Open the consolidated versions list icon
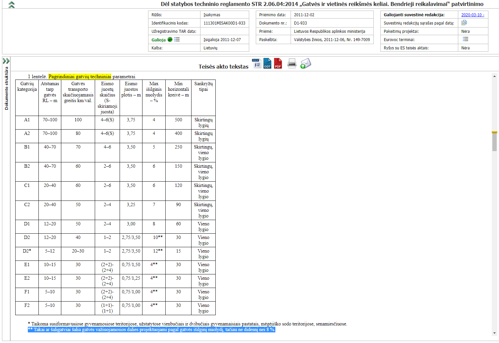Screen dimensions: 499x343 click(464, 23)
